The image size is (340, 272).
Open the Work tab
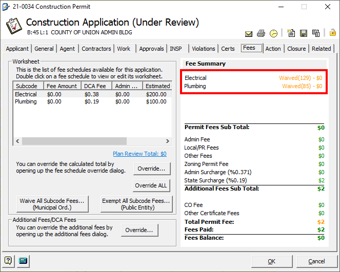pos(124,49)
